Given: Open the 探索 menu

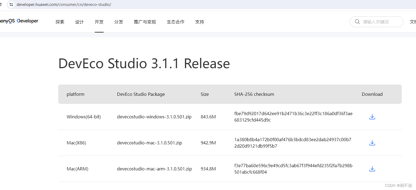Looking at the screenshot, I should click(x=60, y=22).
